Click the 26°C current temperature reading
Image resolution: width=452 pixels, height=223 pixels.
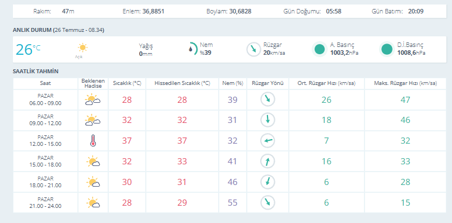click(28, 49)
